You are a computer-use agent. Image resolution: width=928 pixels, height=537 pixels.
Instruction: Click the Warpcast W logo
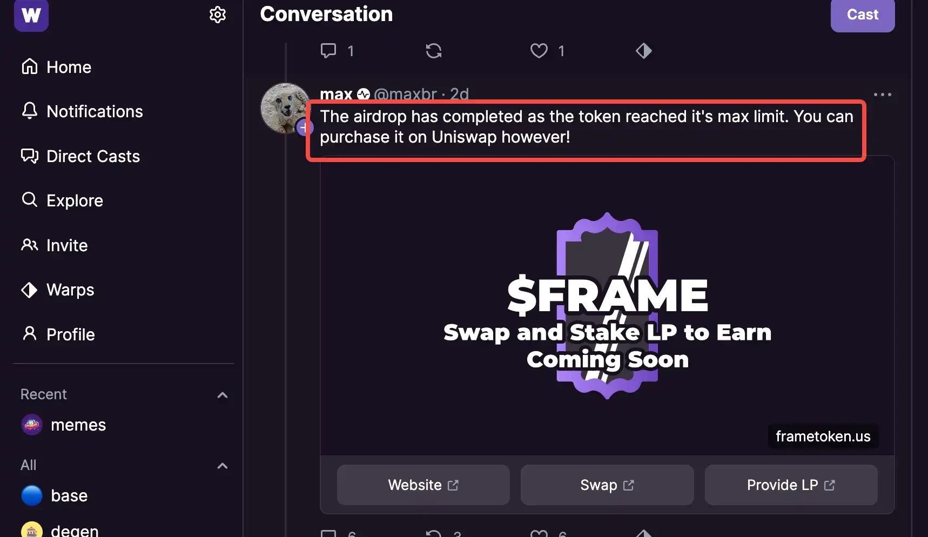click(31, 15)
